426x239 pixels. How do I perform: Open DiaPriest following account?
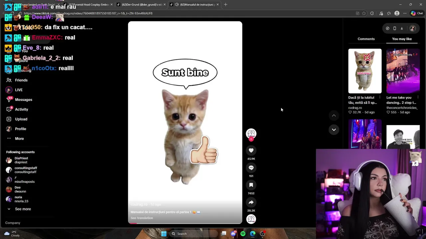pyautogui.click(x=17, y=160)
